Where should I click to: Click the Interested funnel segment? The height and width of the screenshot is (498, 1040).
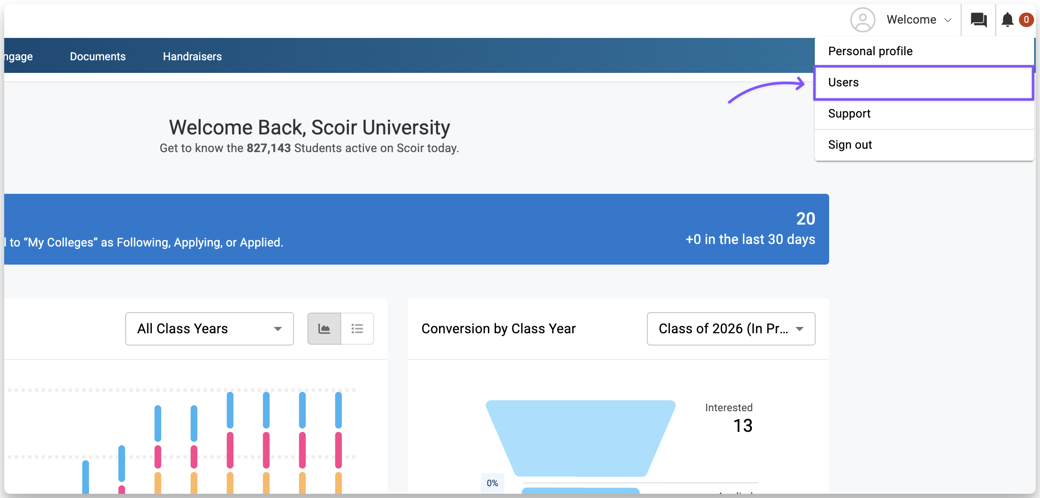coord(580,438)
